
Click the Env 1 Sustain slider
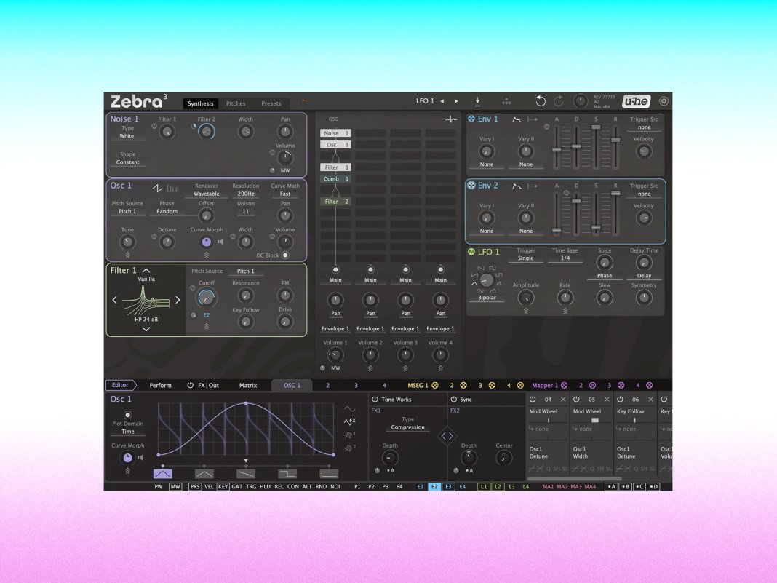point(596,128)
